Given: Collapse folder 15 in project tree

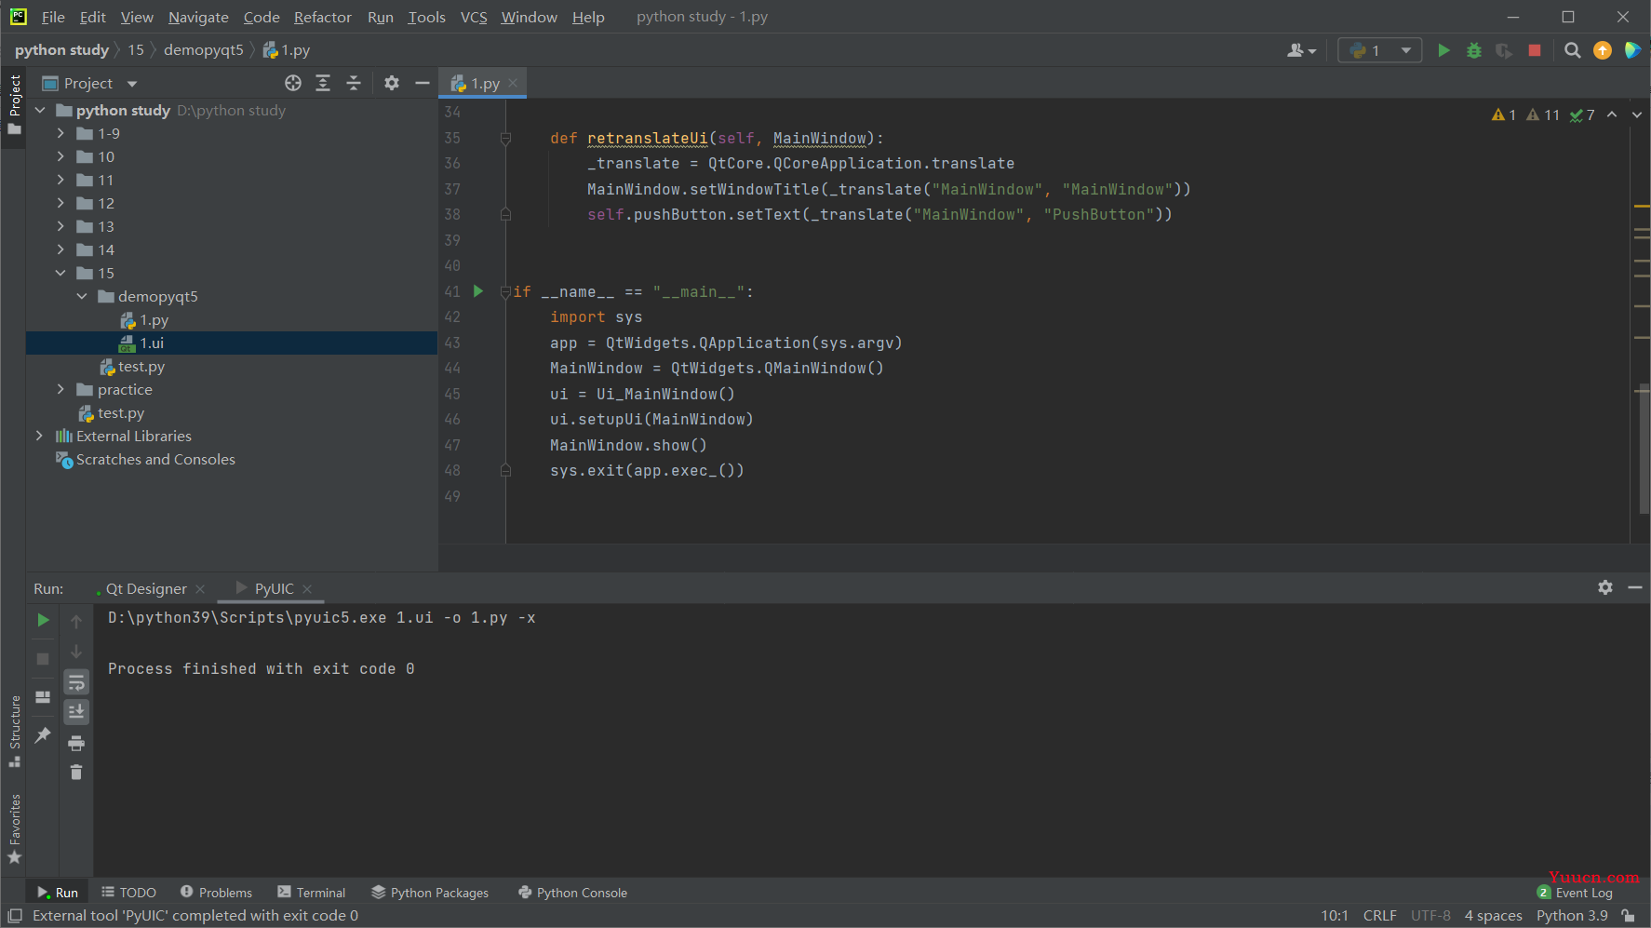Looking at the screenshot, I should click(60, 273).
